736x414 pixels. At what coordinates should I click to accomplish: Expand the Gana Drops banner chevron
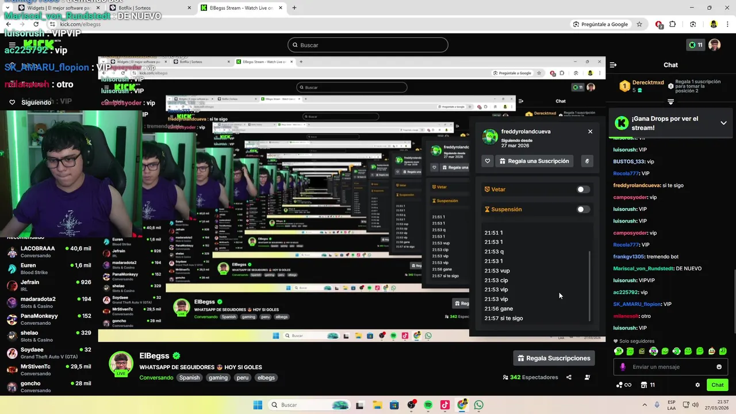point(723,123)
